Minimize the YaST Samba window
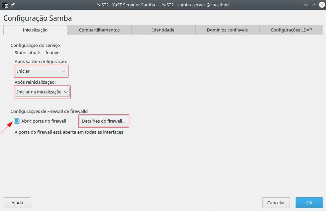The width and height of the screenshot is (326, 211). click(x=306, y=5)
